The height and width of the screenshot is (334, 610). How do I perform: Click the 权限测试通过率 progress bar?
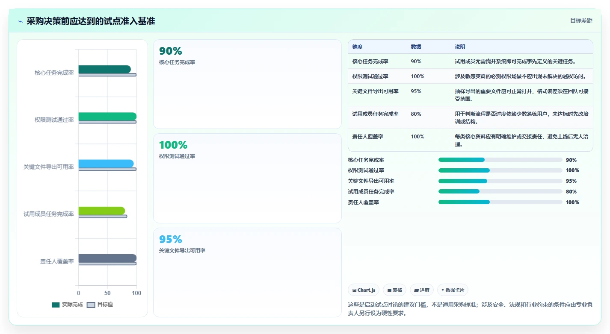(x=500, y=170)
